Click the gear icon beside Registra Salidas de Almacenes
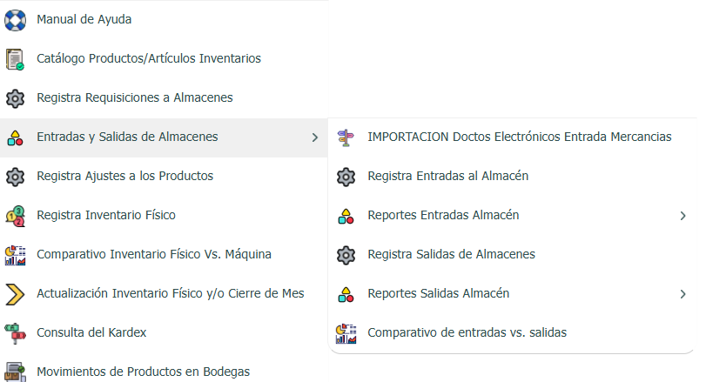 tap(346, 254)
